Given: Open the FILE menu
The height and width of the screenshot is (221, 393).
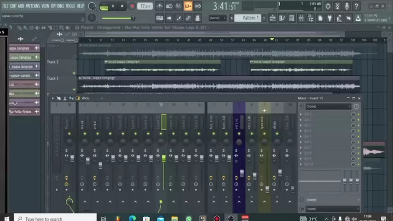Looking at the screenshot, I should [6, 6].
